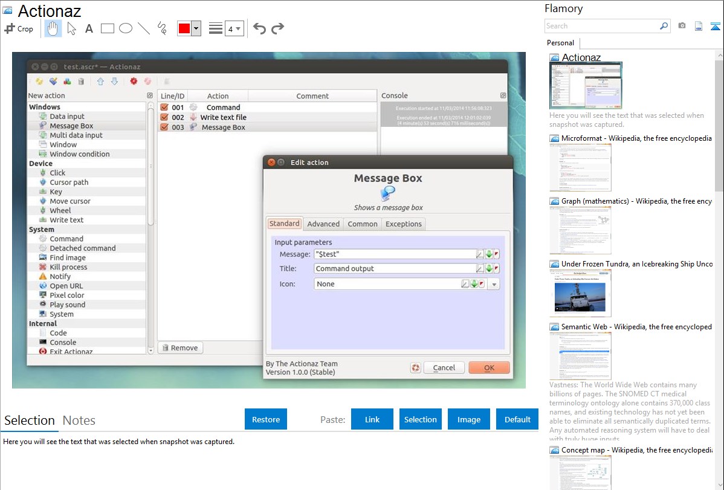Click the Link paste button

372,419
